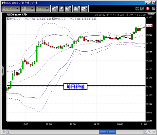This screenshot has height=135, width=157.
Task: Maximize the US30 Index CFD chart window
Action: click(150, 3)
